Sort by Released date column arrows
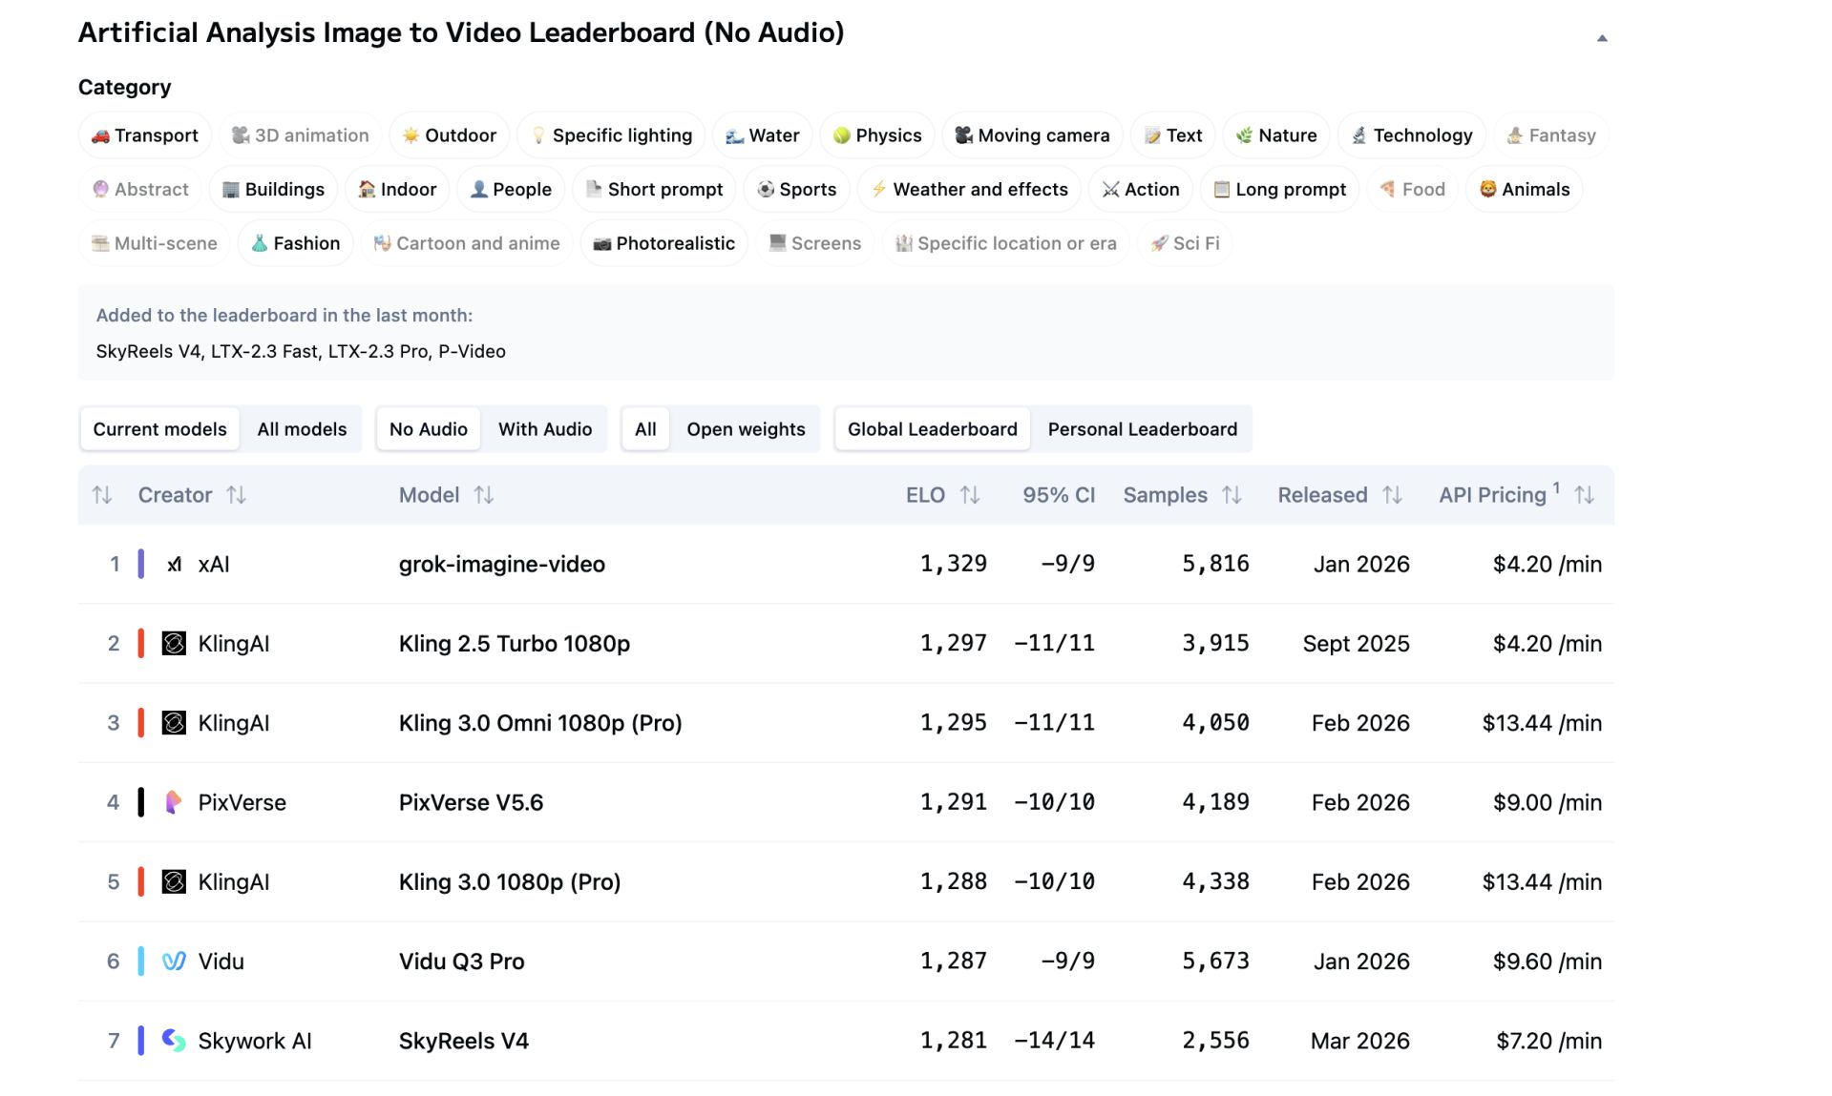1832x1096 pixels. coord(1392,495)
